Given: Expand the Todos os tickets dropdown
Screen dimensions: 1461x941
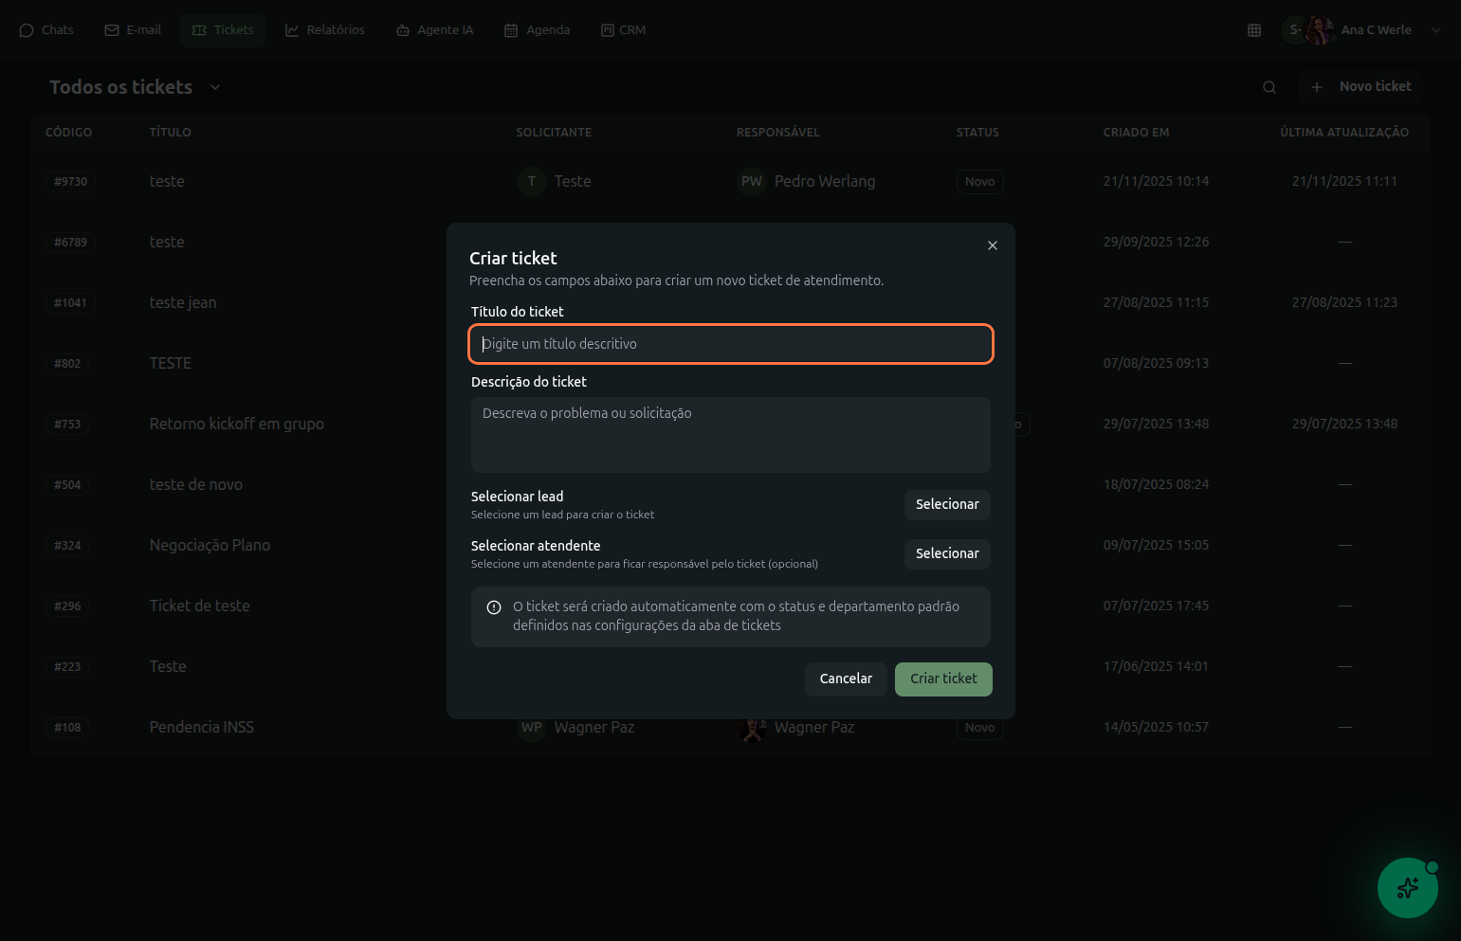Looking at the screenshot, I should tap(215, 87).
